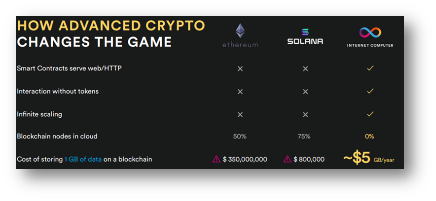The width and height of the screenshot is (436, 201).
Task: Click the Solana X mark for Infinite scaling
Action: point(305,114)
